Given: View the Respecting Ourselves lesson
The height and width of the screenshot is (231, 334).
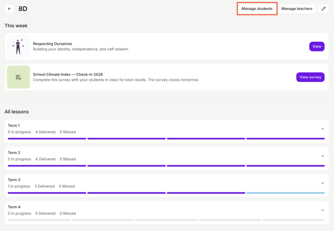Looking at the screenshot, I should (317, 47).
